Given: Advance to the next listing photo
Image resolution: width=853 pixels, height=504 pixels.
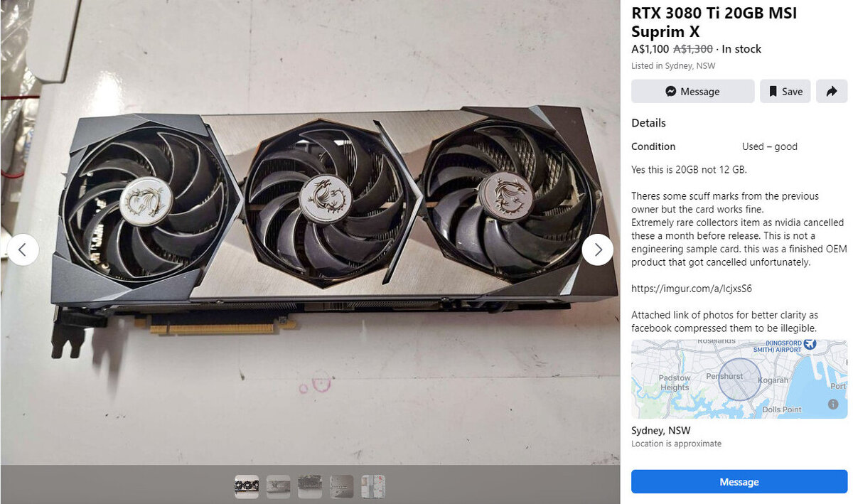Looking at the screenshot, I should [597, 250].
